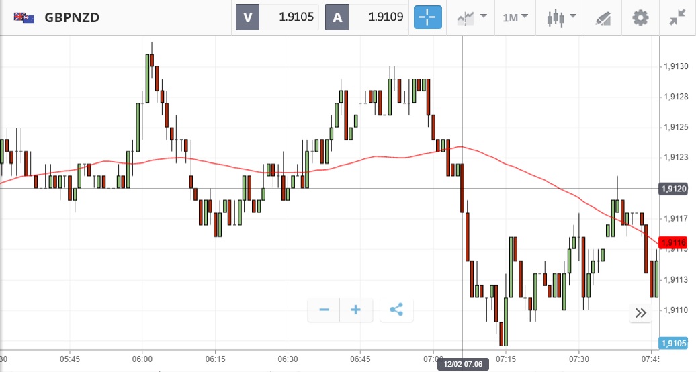696x372 pixels.
Task: Click the red 1,9116 moving average price tag
Action: (673, 242)
